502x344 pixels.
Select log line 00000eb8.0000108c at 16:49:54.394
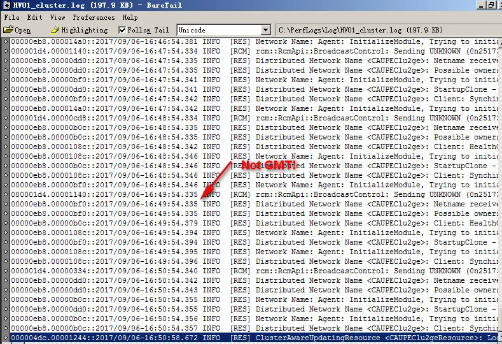coord(254,233)
